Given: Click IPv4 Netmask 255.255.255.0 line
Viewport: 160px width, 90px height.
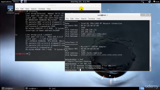Looking at the screenshot, I should 80,32.
